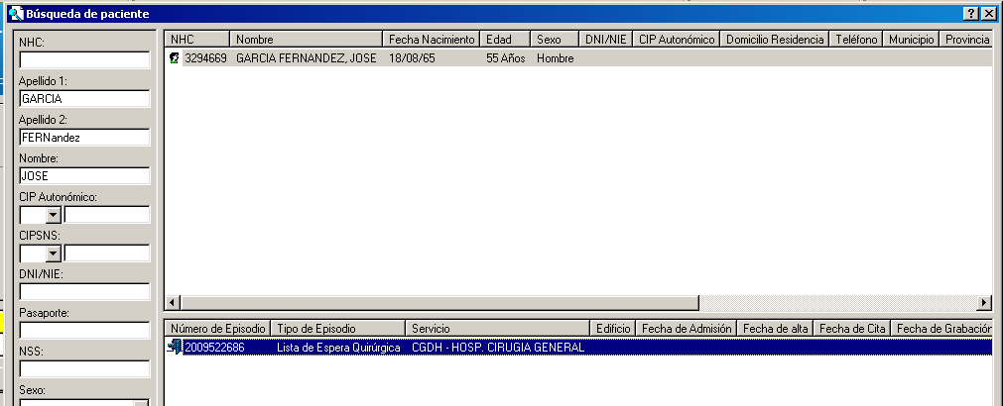Focus the Pasaporte input field

click(x=84, y=330)
